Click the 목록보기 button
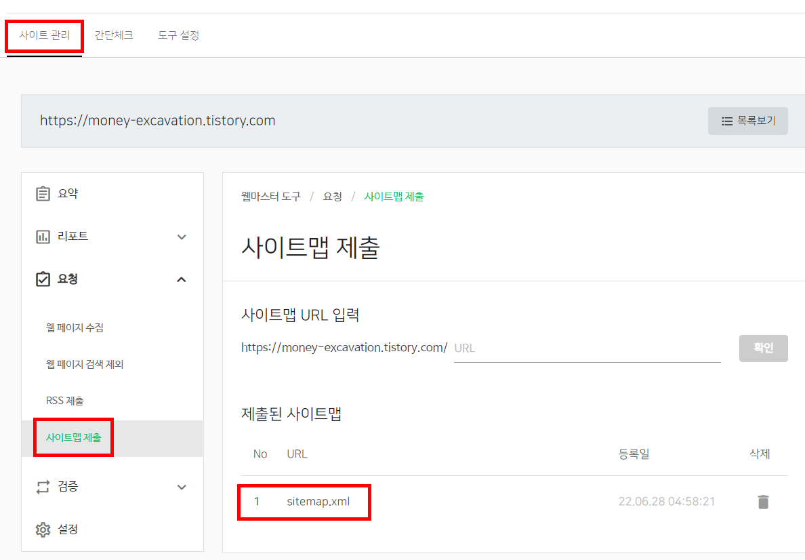805x560 pixels. click(x=747, y=121)
